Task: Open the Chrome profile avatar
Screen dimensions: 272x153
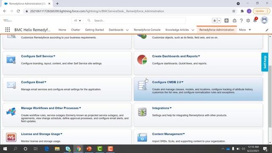Action: click(249, 11)
